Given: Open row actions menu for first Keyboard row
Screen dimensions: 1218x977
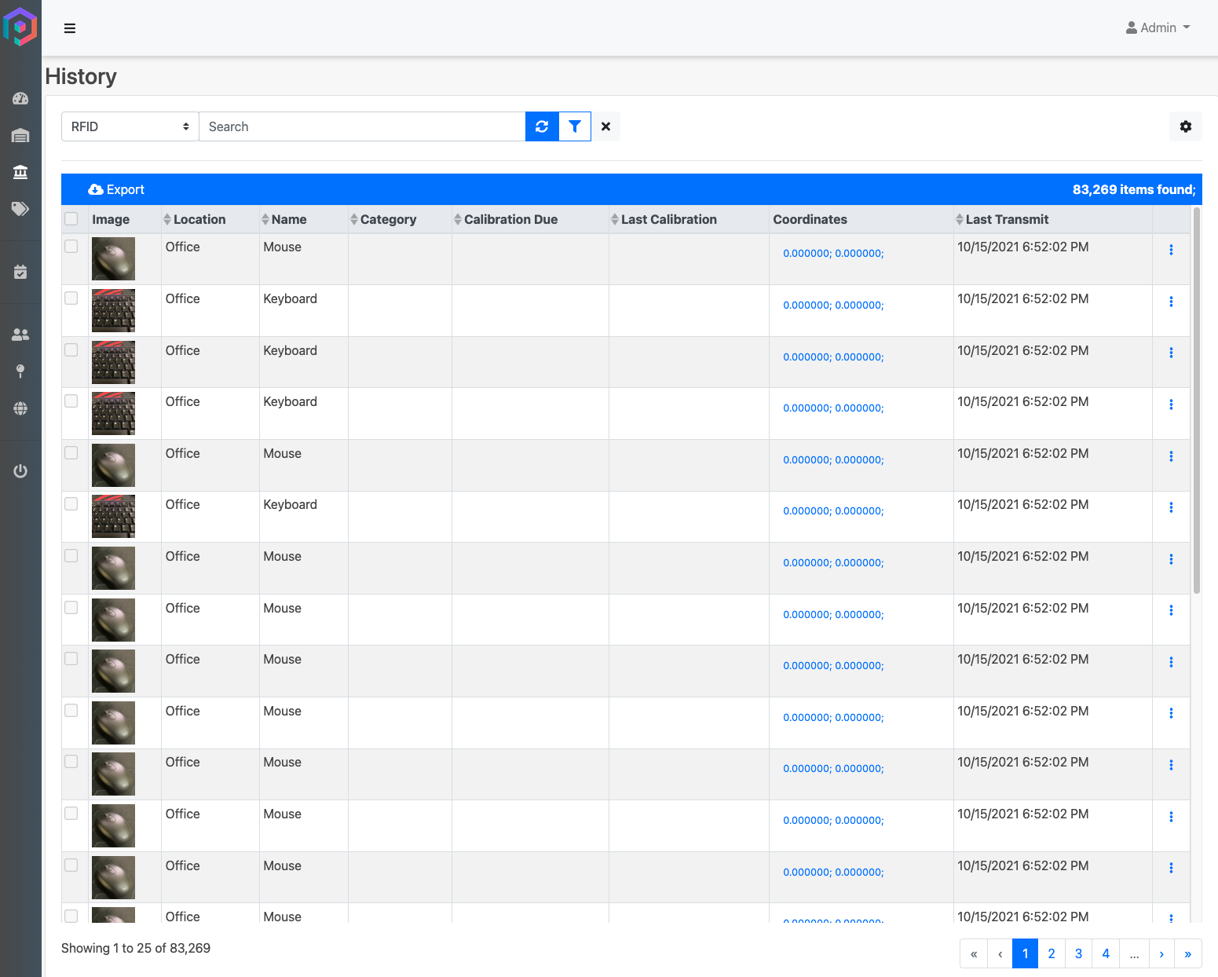Looking at the screenshot, I should [1171, 302].
